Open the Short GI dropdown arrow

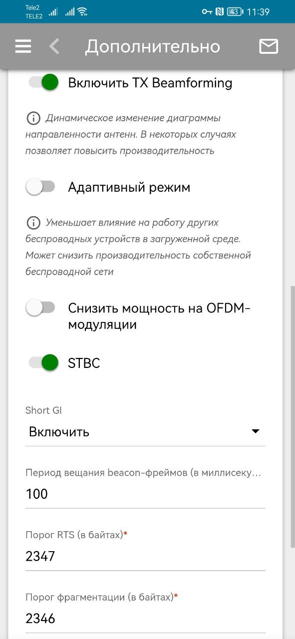coord(255,431)
